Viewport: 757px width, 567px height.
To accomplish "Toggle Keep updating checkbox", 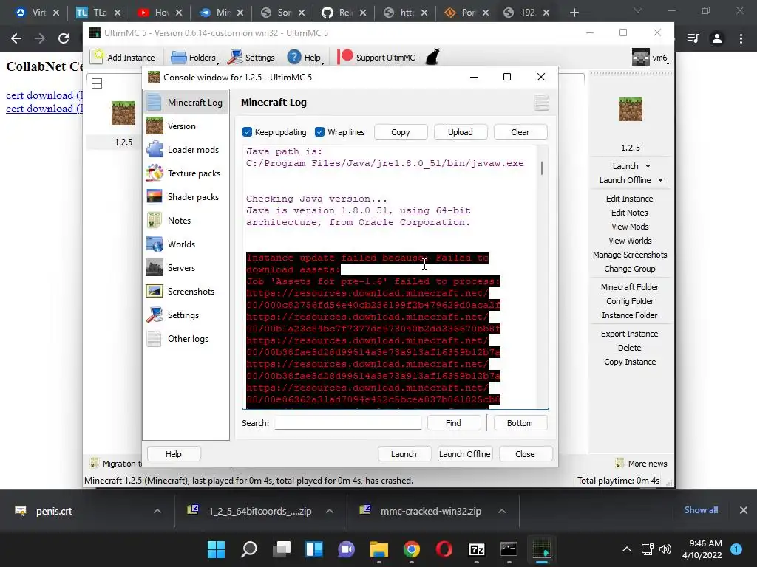I will (x=247, y=131).
